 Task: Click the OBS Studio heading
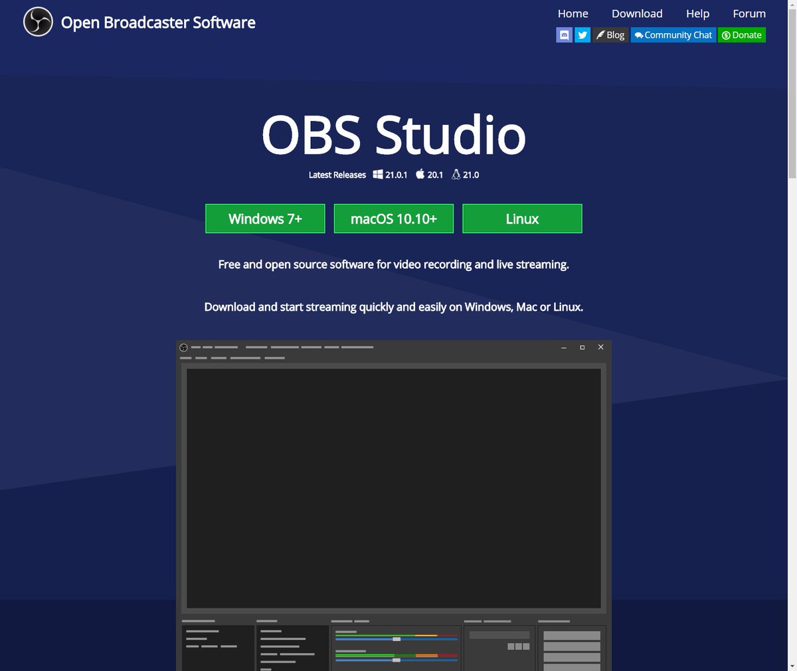point(394,135)
